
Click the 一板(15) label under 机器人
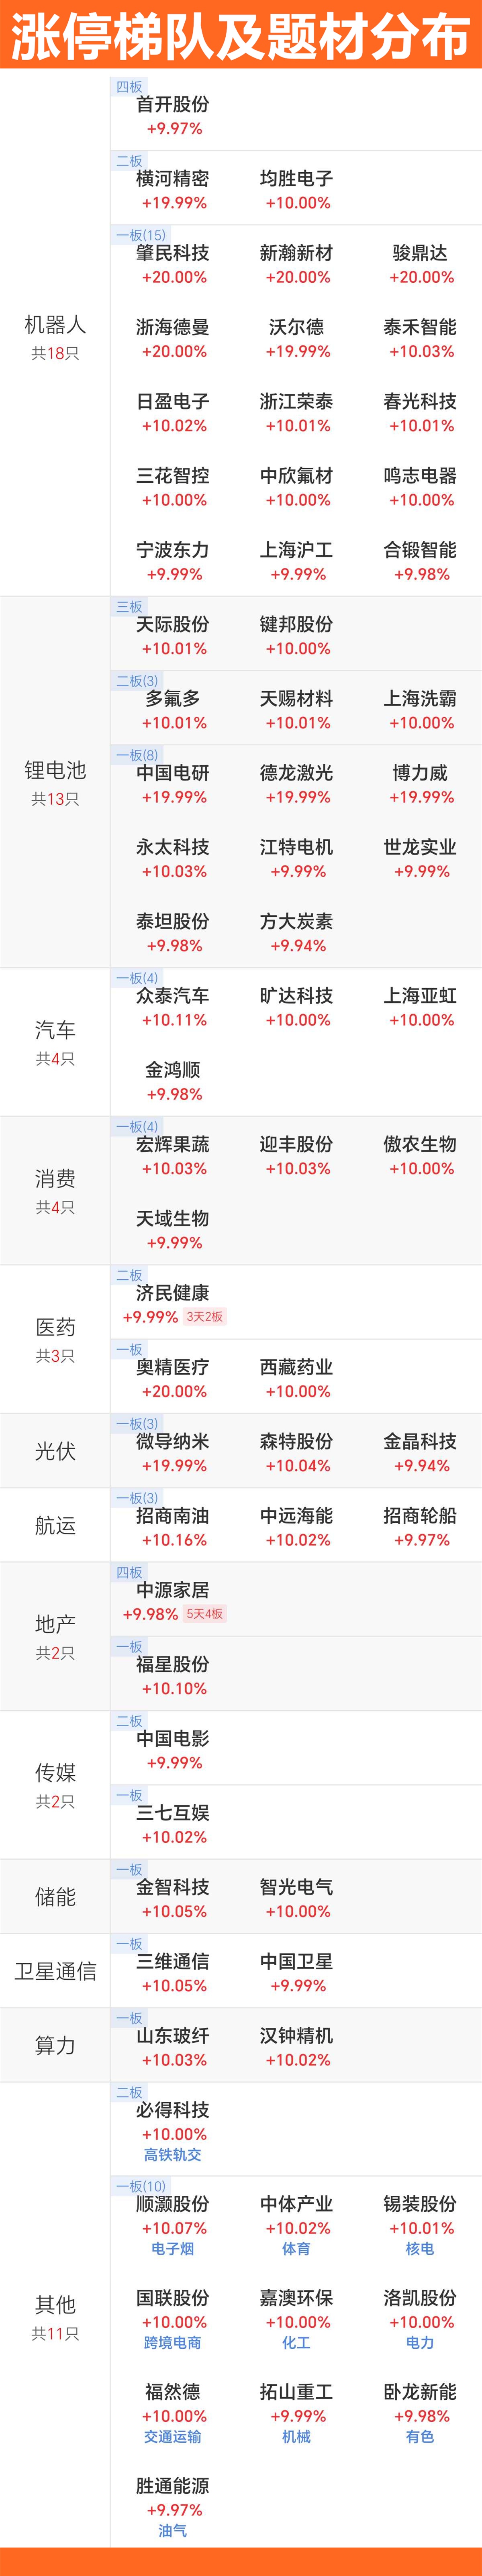(140, 235)
